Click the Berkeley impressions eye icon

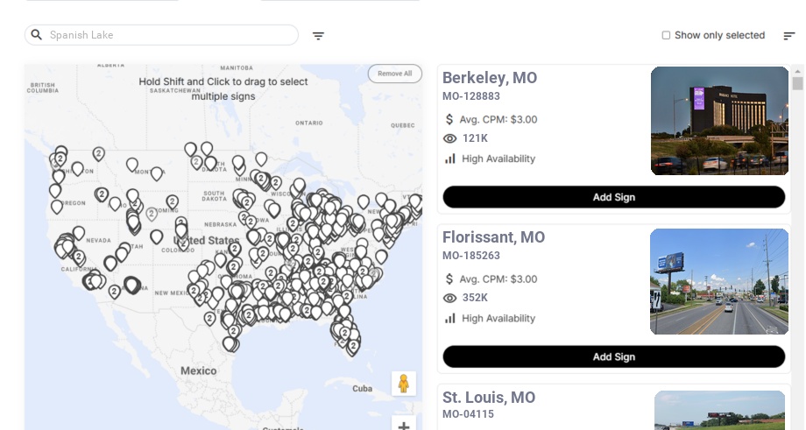pyautogui.click(x=450, y=138)
